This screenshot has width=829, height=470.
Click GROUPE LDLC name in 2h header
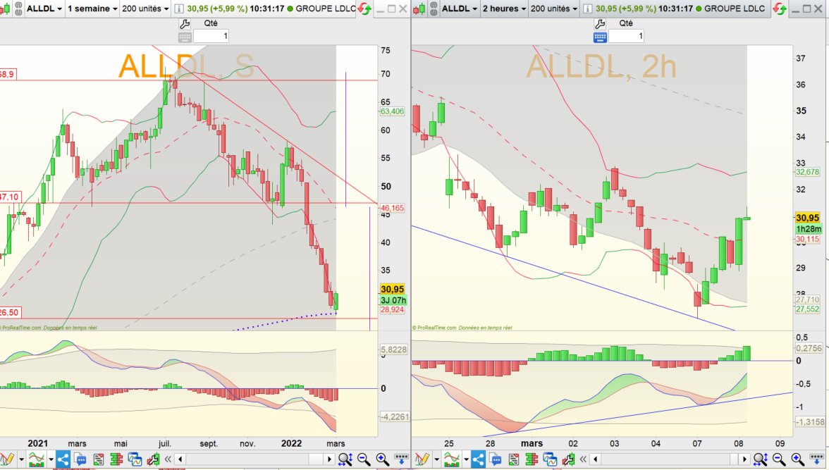735,8
